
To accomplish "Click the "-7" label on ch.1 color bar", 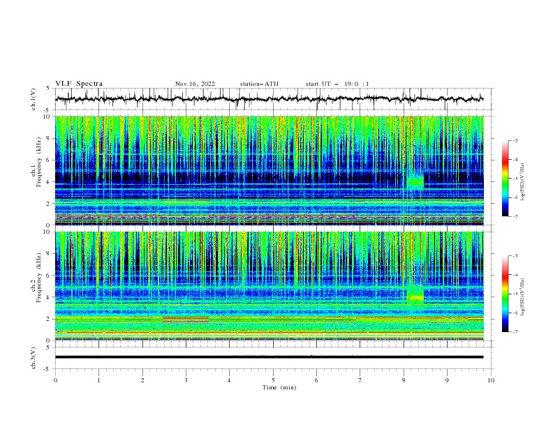I will [515, 216].
